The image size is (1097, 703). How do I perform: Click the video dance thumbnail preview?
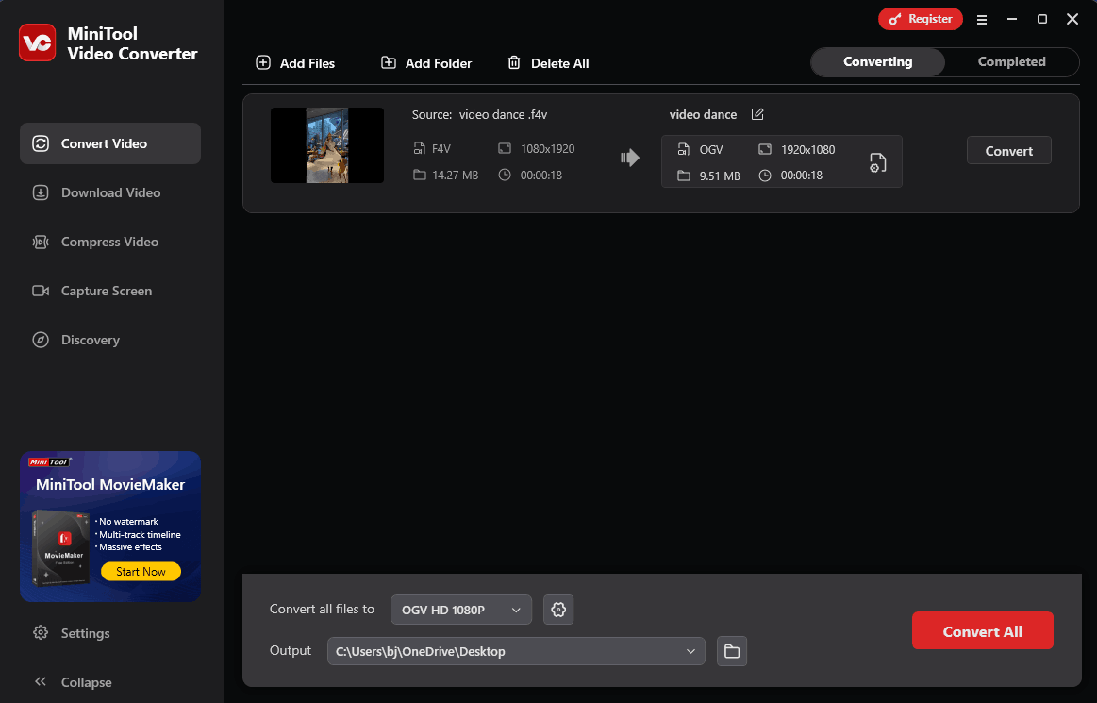326,145
